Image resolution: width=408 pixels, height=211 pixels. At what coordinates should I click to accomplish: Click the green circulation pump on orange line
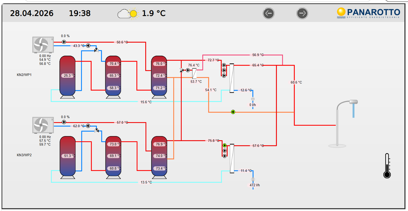[233, 112]
